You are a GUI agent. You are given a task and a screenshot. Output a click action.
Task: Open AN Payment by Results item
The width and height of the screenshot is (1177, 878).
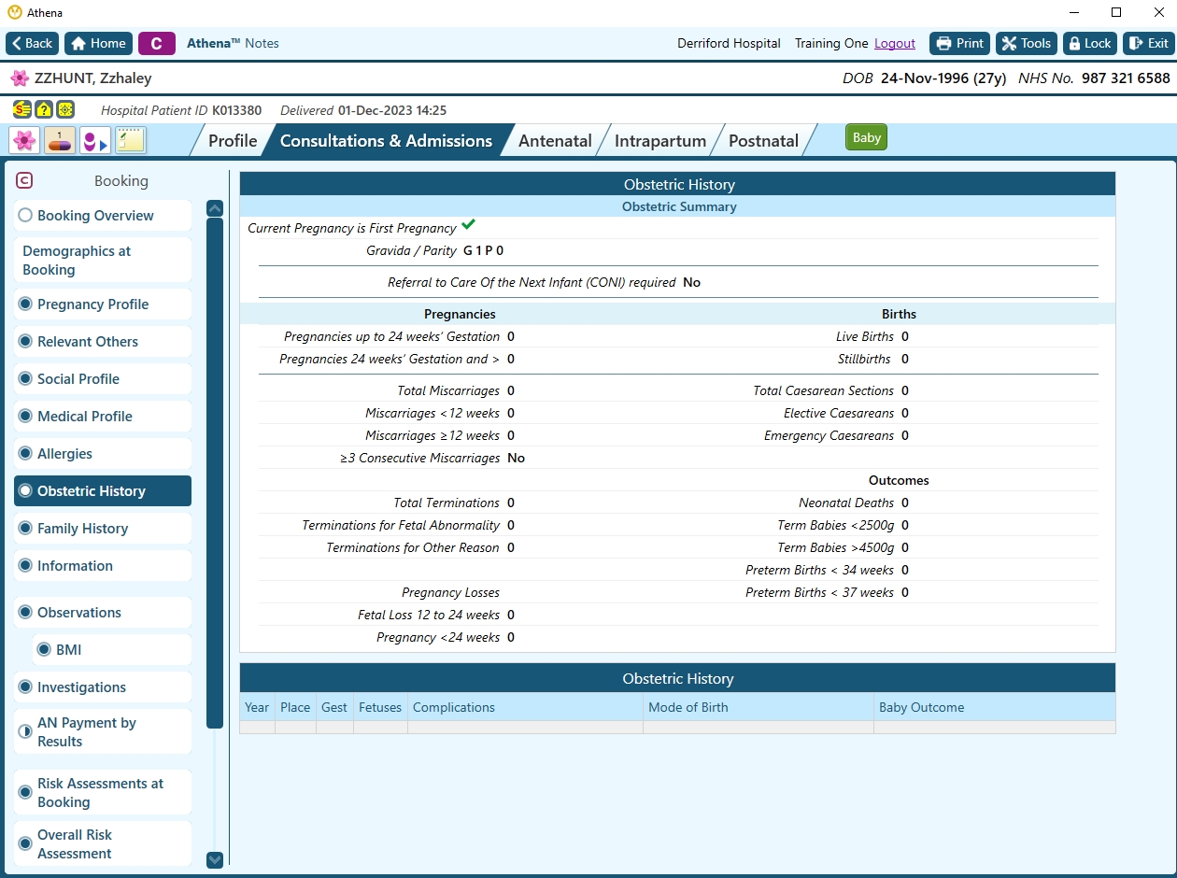click(103, 732)
